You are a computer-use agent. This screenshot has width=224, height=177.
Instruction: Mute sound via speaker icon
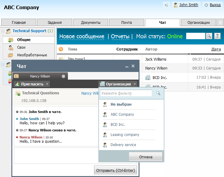pyautogui.click(x=166, y=5)
